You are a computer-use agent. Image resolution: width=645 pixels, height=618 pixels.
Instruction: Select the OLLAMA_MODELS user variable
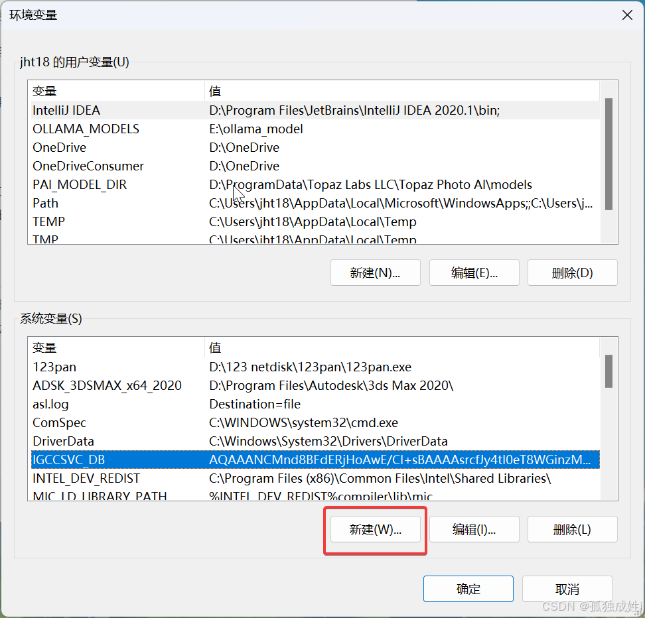pyautogui.click(x=133, y=129)
